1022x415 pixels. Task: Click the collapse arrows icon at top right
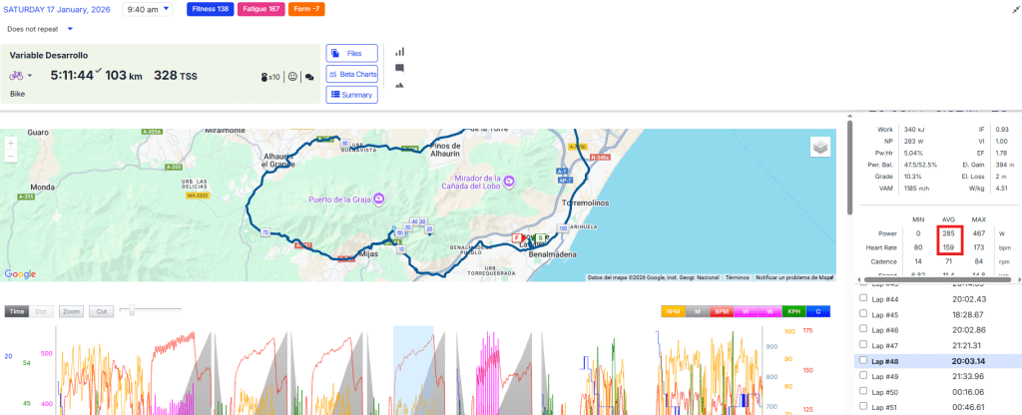[1014, 8]
